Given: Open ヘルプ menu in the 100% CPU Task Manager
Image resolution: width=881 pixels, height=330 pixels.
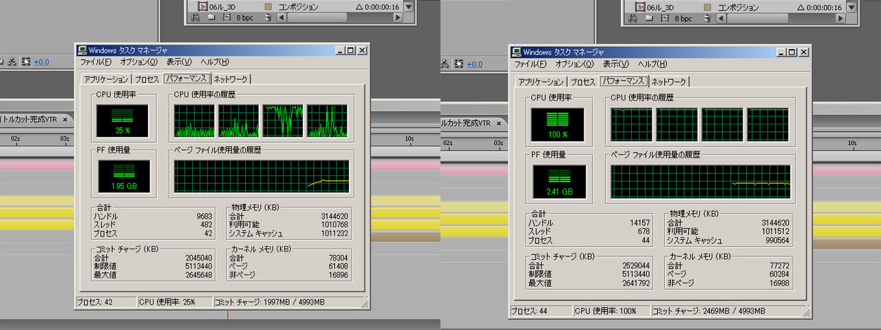Looking at the screenshot, I should [651, 64].
